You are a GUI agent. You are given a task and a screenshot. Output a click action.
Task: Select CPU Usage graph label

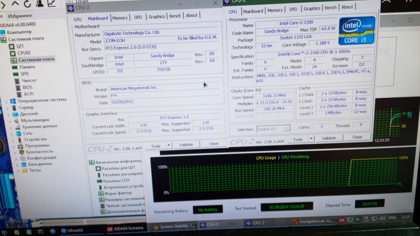tap(266, 158)
